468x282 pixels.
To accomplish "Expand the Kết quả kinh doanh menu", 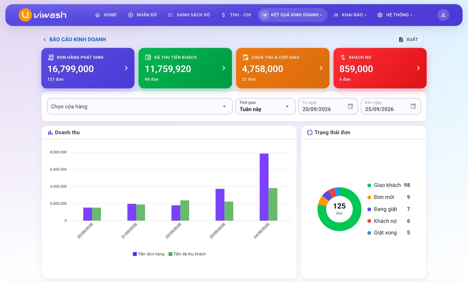I will pos(292,15).
